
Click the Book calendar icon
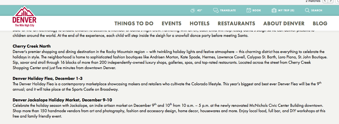249,10
